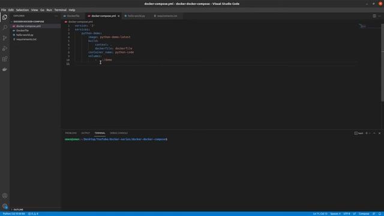This screenshot has width=384, height=216.
Task: Switch to the requirements.txt editor tab
Action: tap(167, 16)
